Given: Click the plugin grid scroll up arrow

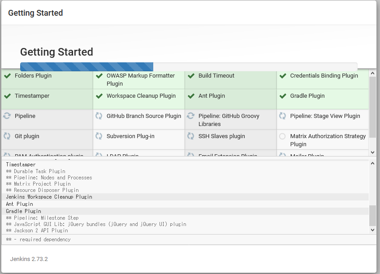Looking at the screenshot, I should pos(372,73).
